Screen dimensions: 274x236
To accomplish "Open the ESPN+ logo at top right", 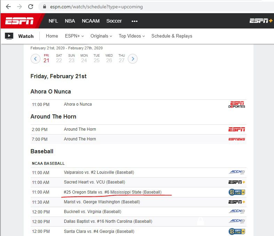I will (x=261, y=21).
